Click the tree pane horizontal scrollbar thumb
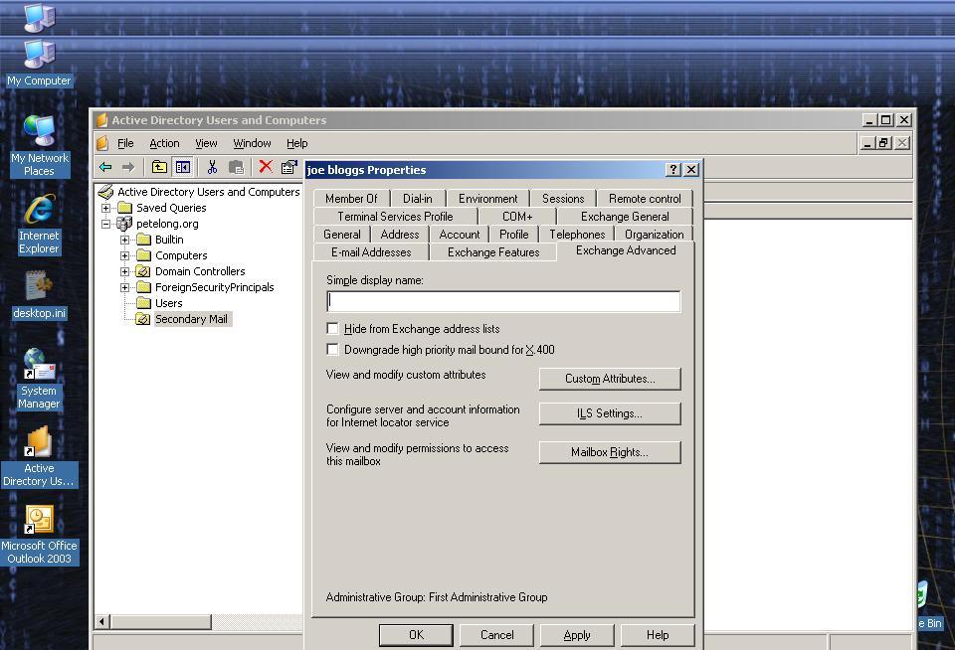 (161, 621)
